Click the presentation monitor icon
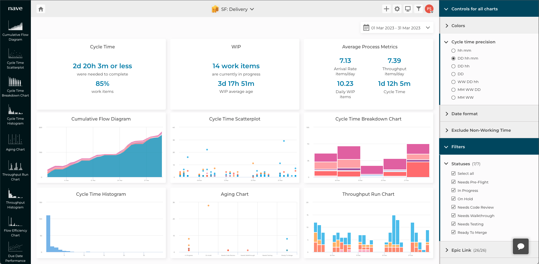The height and width of the screenshot is (264, 539). [x=408, y=9]
